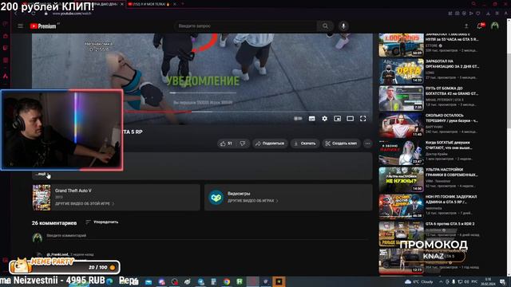Switch the player to miniplayer mode

pyautogui.click(x=337, y=119)
